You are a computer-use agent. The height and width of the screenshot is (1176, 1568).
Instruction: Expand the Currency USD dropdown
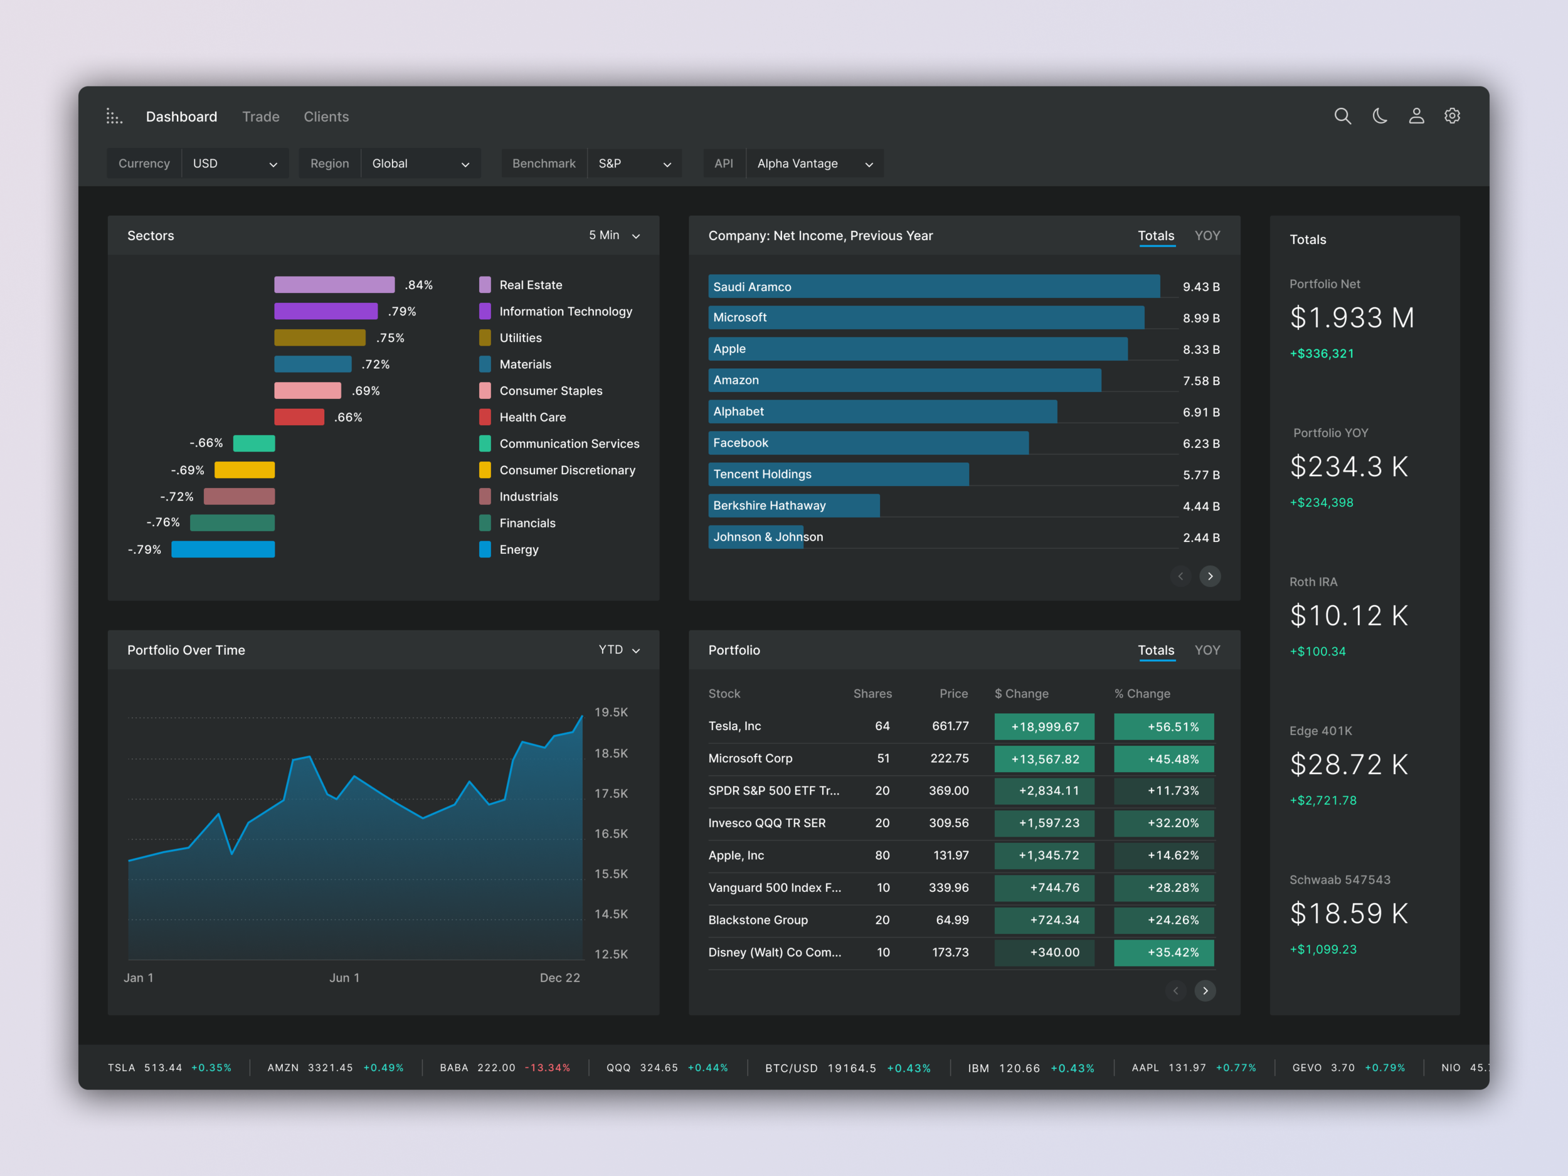point(235,164)
